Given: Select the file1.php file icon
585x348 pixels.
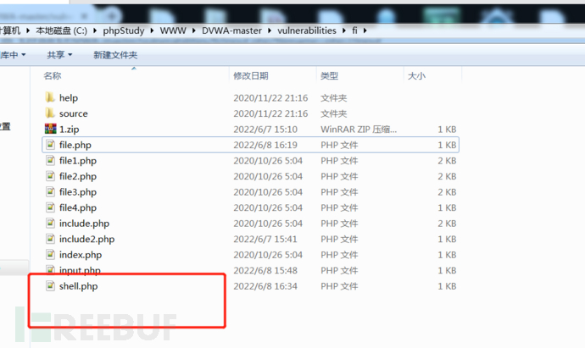Looking at the screenshot, I should coord(50,160).
